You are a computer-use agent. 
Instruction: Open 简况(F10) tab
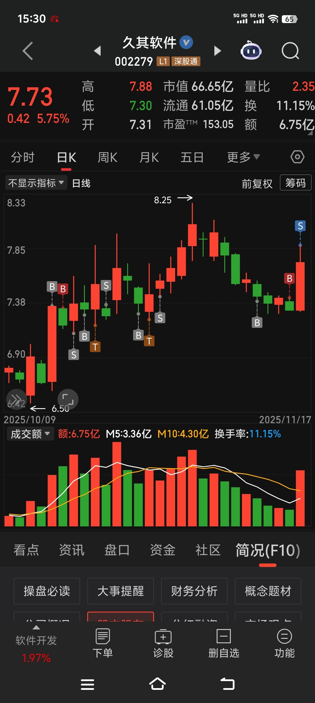coord(268,550)
